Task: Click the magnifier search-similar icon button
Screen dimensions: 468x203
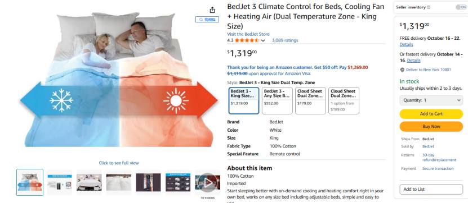Action: [x=207, y=19]
